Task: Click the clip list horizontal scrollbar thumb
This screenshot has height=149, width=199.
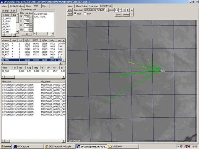Action: click(x=7, y=141)
